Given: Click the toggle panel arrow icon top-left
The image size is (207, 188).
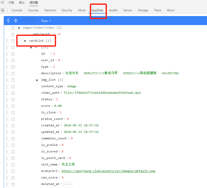Looking at the screenshot, I should coord(2,2).
